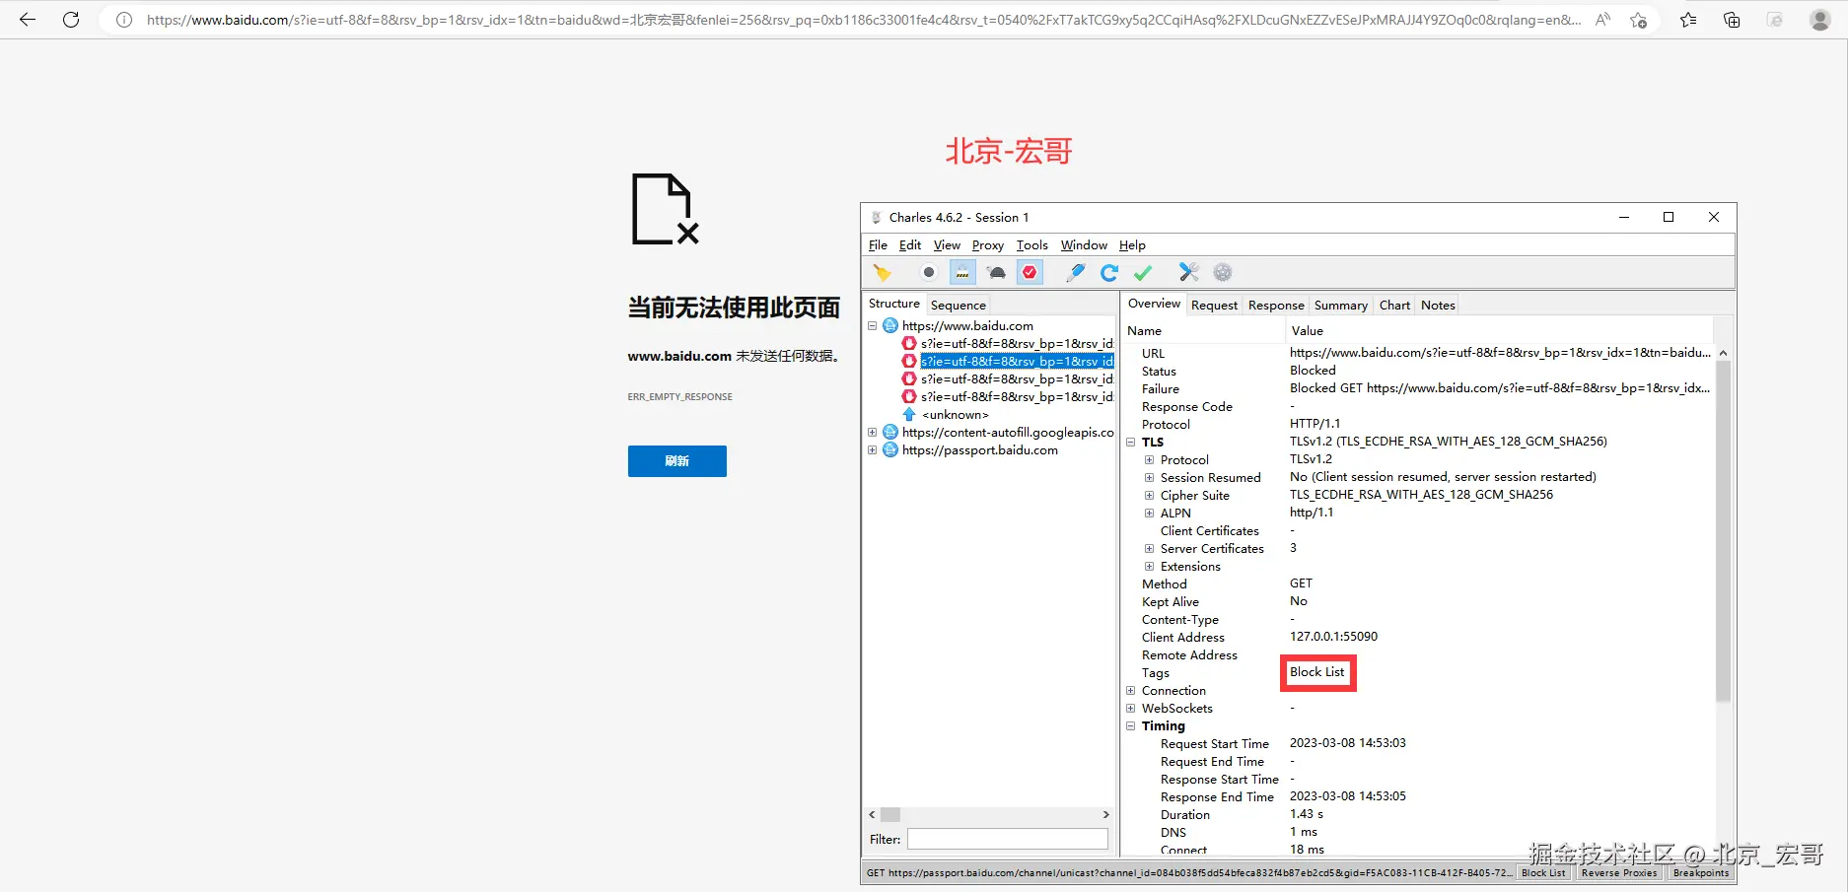View site information icon in address bar

coord(124,20)
